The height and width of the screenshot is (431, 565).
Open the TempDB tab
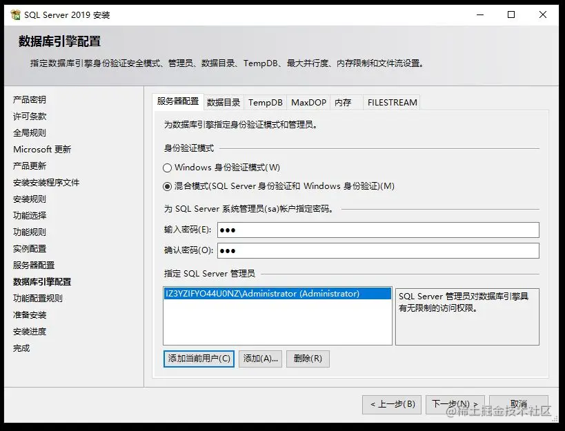[265, 103]
